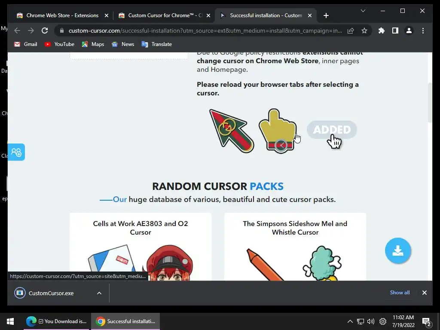Open the volume speaker tray icon
The height and width of the screenshot is (330, 440).
point(371,321)
